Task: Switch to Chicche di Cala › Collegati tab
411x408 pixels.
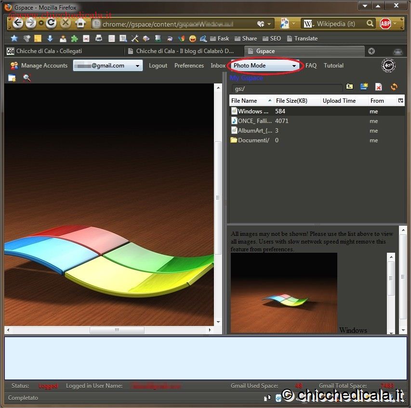Action: pos(49,51)
